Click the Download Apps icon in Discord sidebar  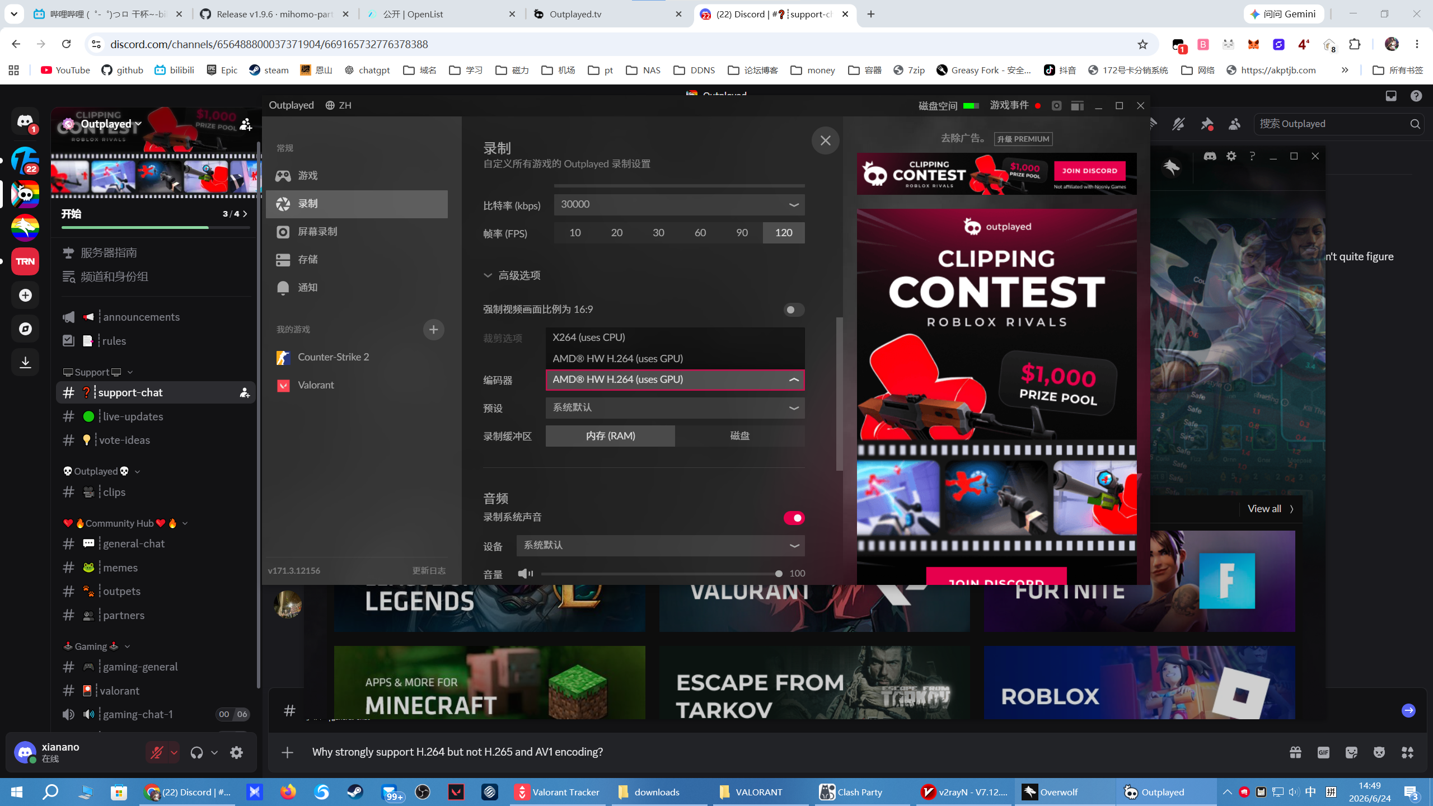click(x=25, y=362)
